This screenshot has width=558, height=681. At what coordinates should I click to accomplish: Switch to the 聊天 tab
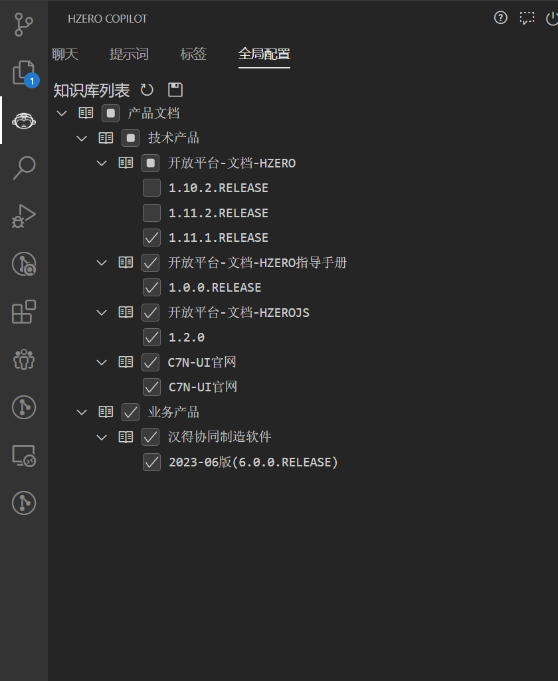[65, 54]
